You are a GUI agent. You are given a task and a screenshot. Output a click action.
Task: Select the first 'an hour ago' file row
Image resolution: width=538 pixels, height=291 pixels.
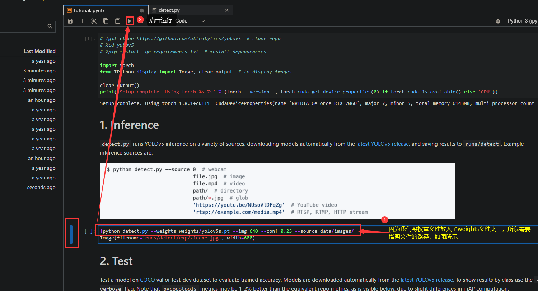[31, 100]
